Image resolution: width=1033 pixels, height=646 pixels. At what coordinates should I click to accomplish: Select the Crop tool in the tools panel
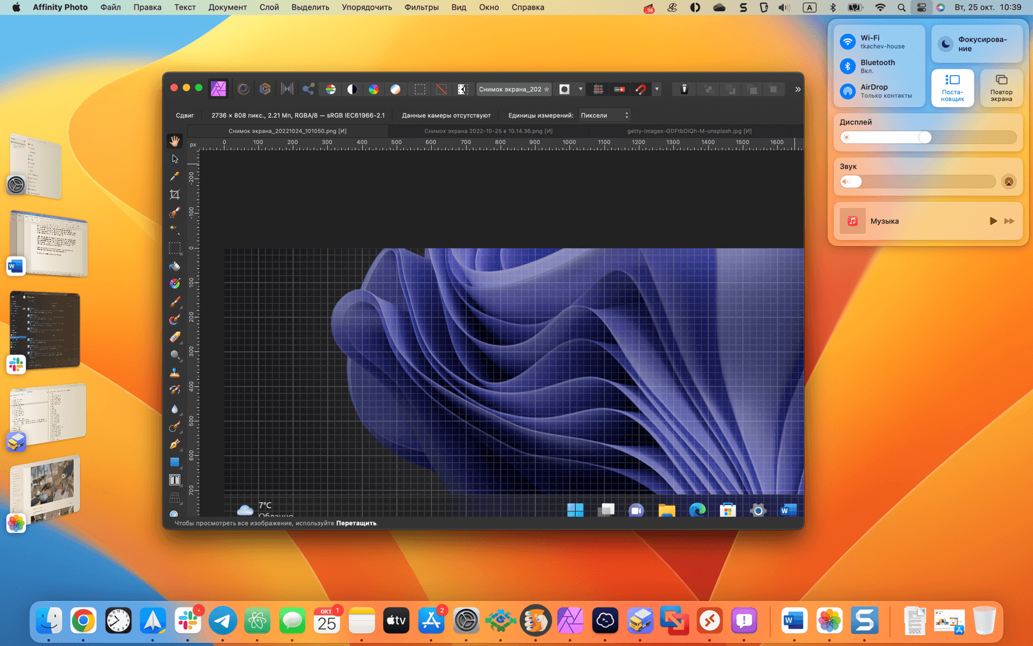(x=175, y=194)
